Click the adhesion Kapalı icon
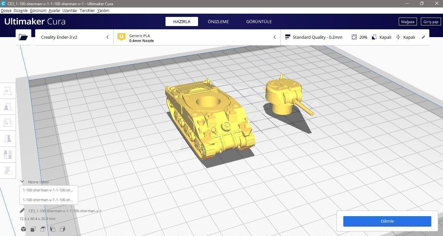443x236 pixels. click(x=398, y=37)
